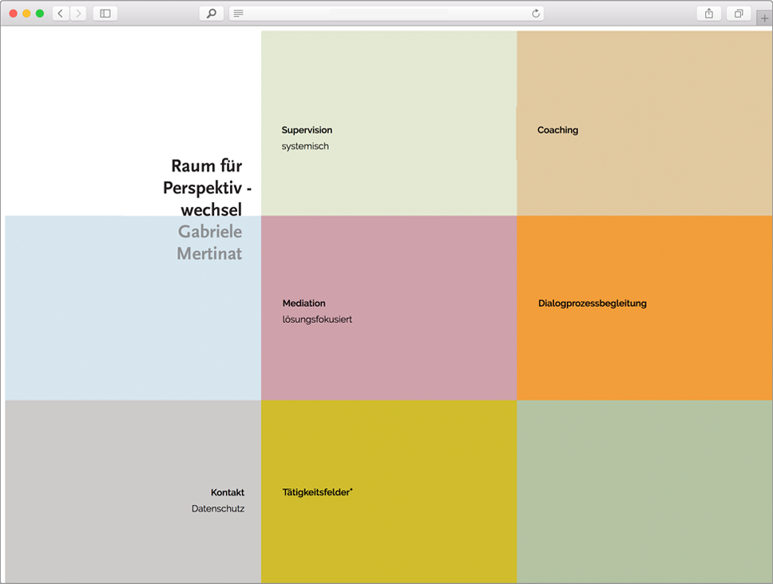Image resolution: width=773 pixels, height=584 pixels.
Task: Click the 'lösungsfokusiert' subtitle text
Action: point(317,320)
